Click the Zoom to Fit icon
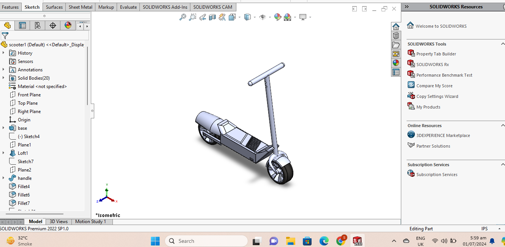The image size is (505, 247). pyautogui.click(x=183, y=17)
